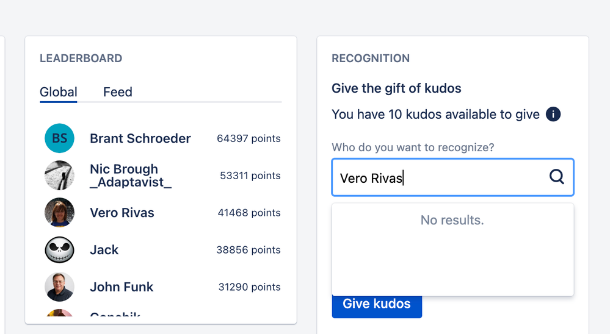The image size is (610, 334).
Task: Select the Global leaderboard tab
Action: (x=59, y=92)
